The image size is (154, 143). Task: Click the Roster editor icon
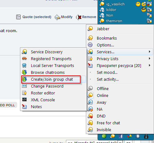click(x=24, y=93)
